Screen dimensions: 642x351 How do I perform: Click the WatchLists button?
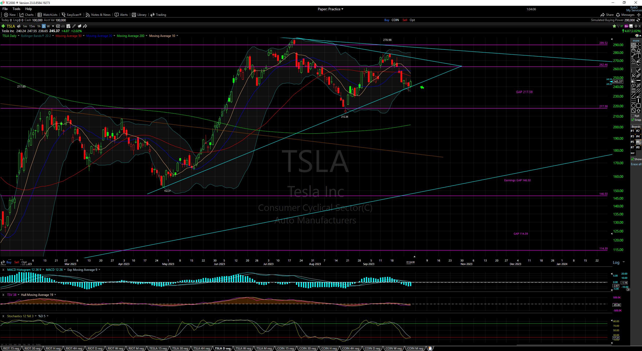[x=47, y=15]
